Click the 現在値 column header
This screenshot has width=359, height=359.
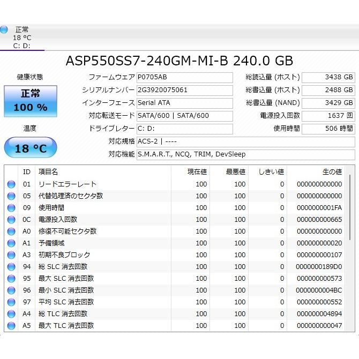pos(190,171)
